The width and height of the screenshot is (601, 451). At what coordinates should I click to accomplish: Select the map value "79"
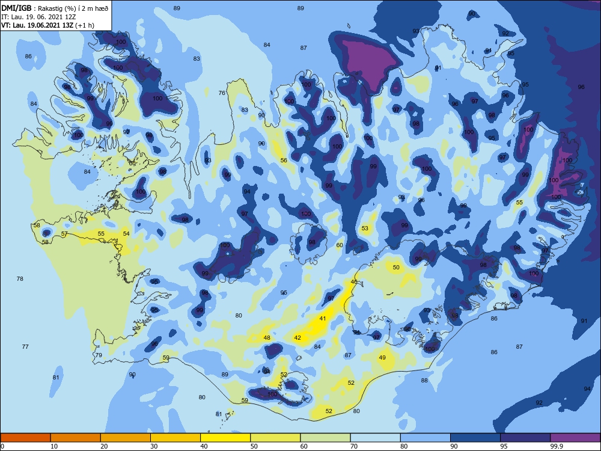(99, 355)
